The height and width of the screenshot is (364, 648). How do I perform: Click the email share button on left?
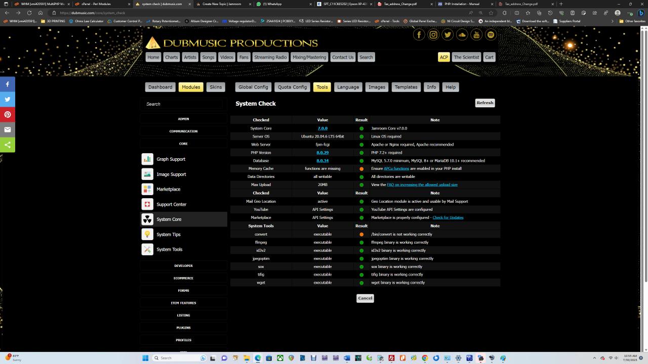[x=8, y=130]
